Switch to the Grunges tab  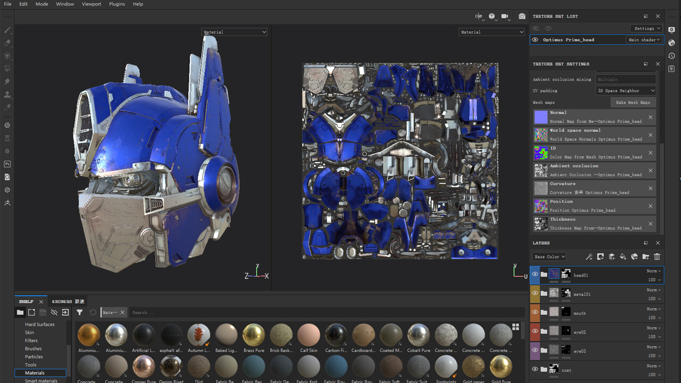68,302
